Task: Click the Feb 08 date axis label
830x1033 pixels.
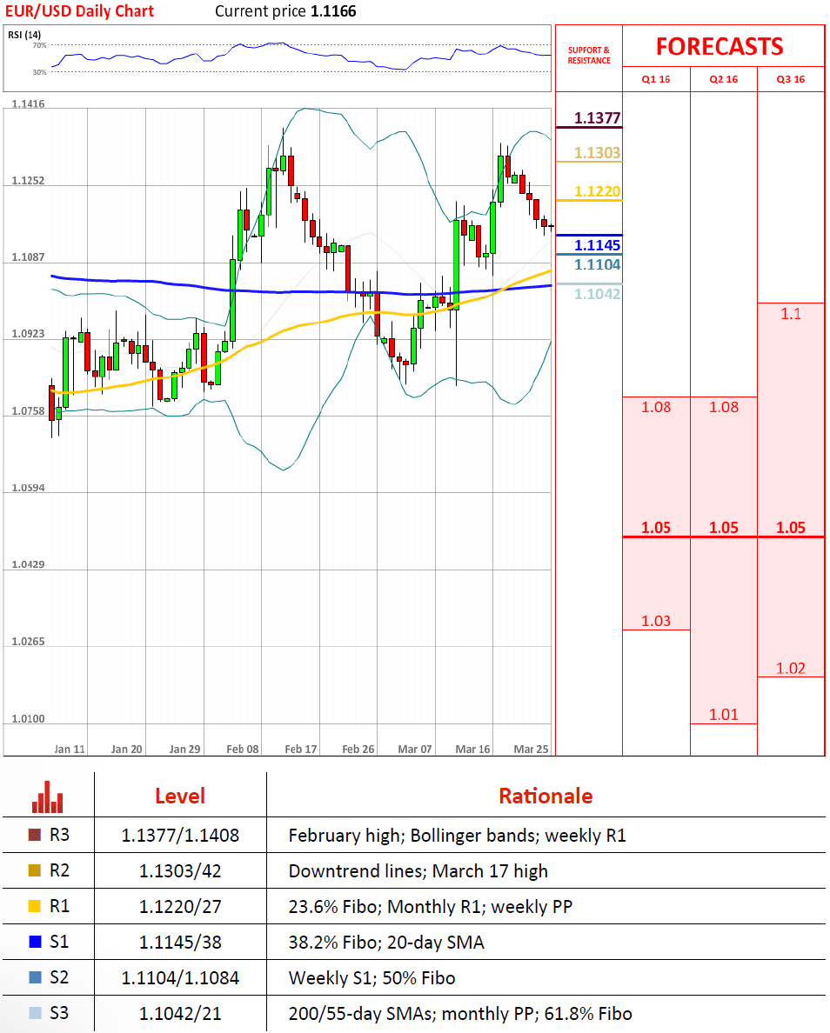Action: coord(243,749)
